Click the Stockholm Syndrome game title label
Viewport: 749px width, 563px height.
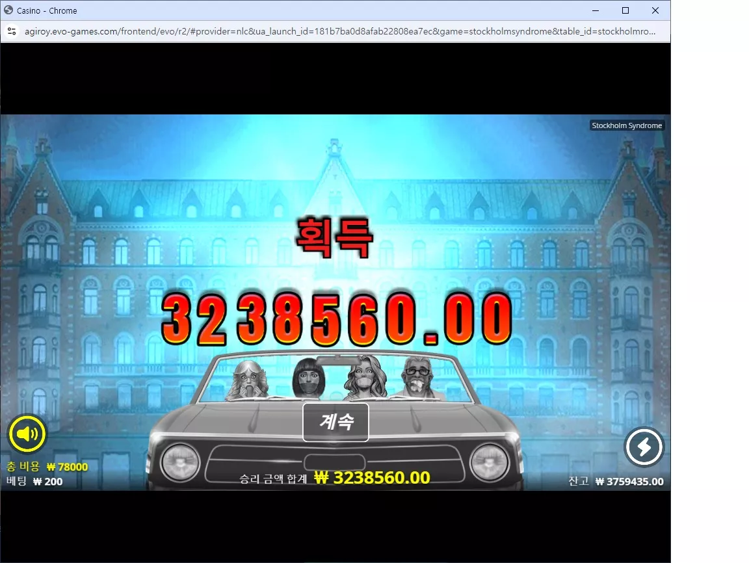627,125
